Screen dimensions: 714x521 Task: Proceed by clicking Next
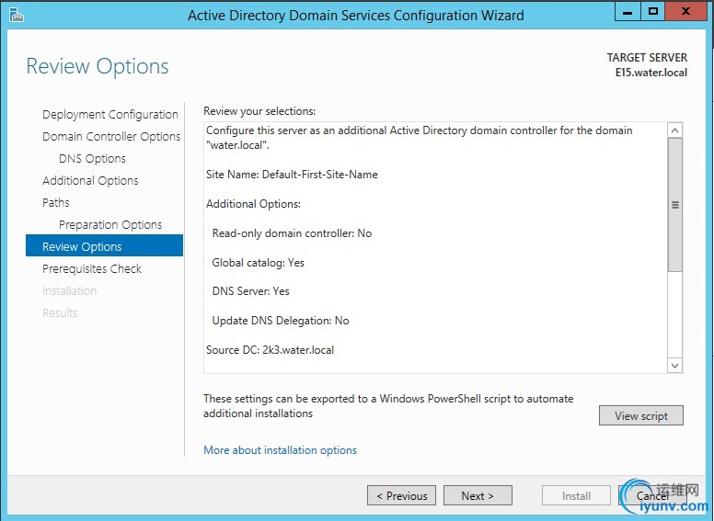click(478, 496)
